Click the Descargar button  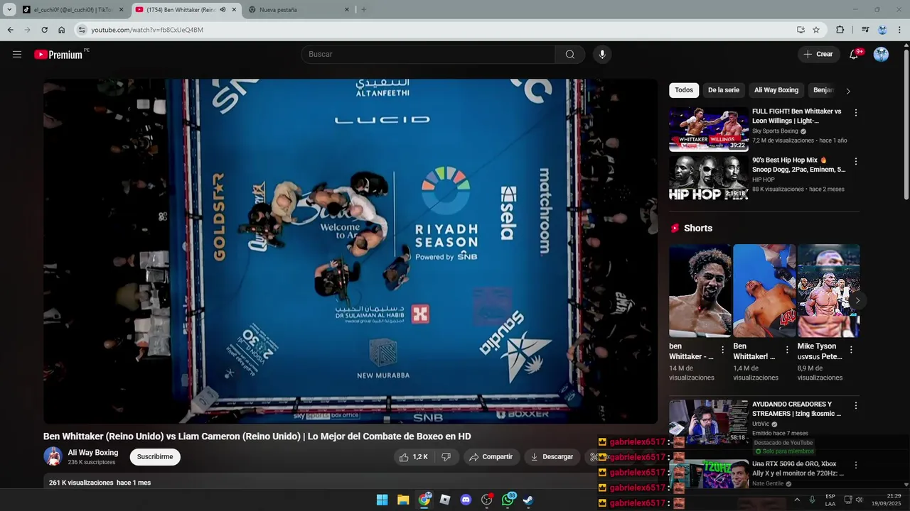(x=552, y=457)
